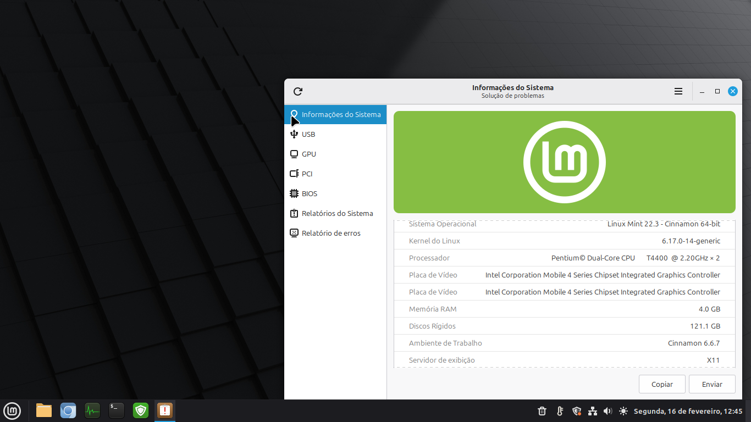Click the Discos Rígidos value 121.1 GB

coord(705,326)
